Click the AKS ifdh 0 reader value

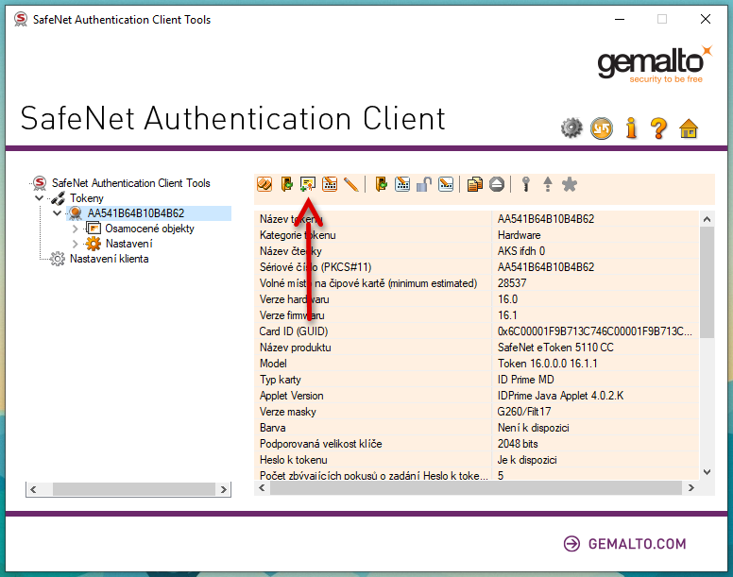coord(521,251)
